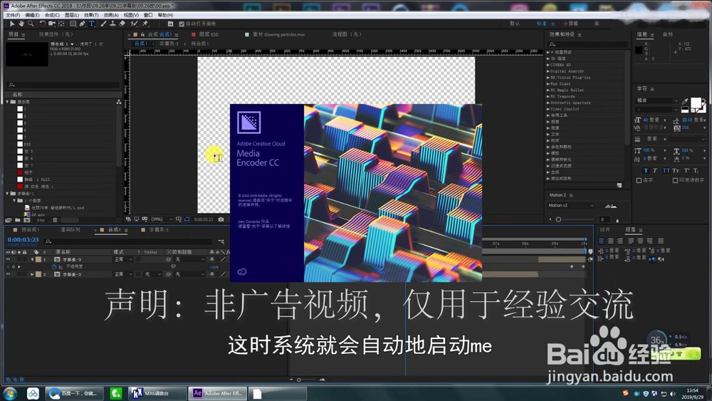Click the Motion 2 slider handle
Screen dimensions: 712x401
[558, 219]
